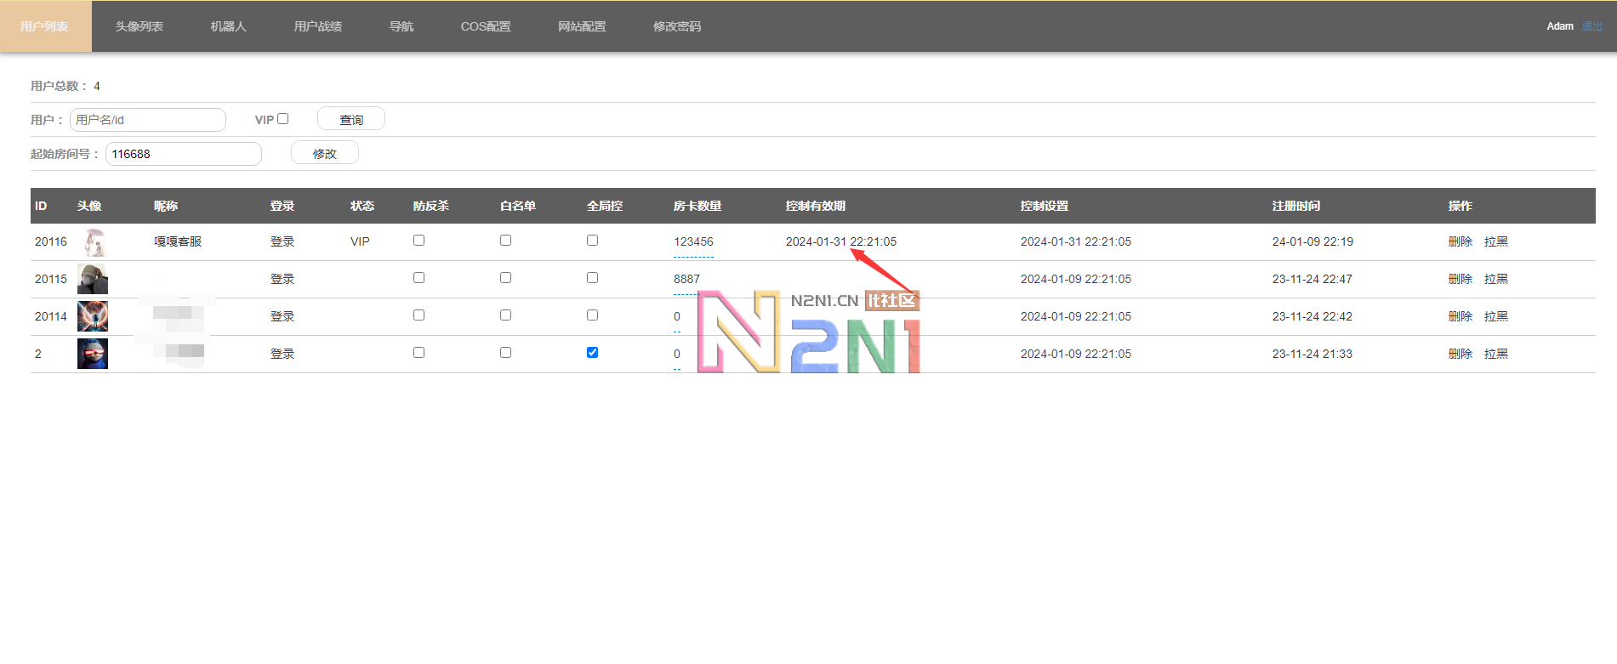The image size is (1617, 664).
Task: Delete user 20116 via 删除 link
Action: click(1460, 241)
